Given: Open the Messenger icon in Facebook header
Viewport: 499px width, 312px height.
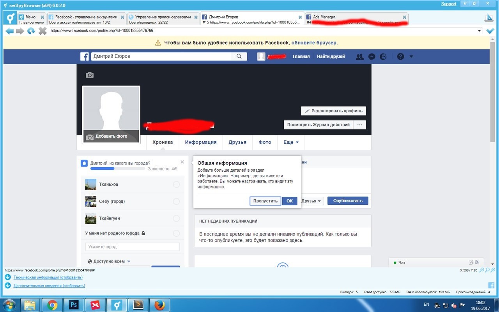Looking at the screenshot, I should 372,57.
